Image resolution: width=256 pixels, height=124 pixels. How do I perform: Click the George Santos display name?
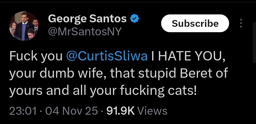87,19
